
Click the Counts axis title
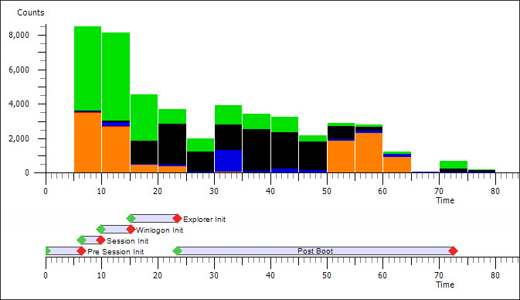(x=30, y=12)
